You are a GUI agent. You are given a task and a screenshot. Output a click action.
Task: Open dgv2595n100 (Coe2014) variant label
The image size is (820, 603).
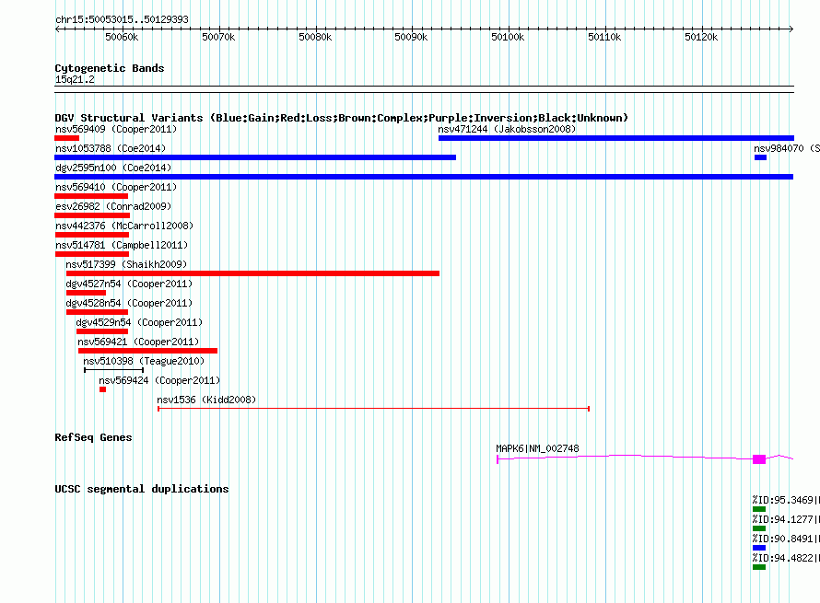[x=113, y=168]
